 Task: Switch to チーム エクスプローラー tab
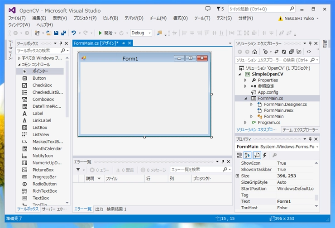pos(300,130)
